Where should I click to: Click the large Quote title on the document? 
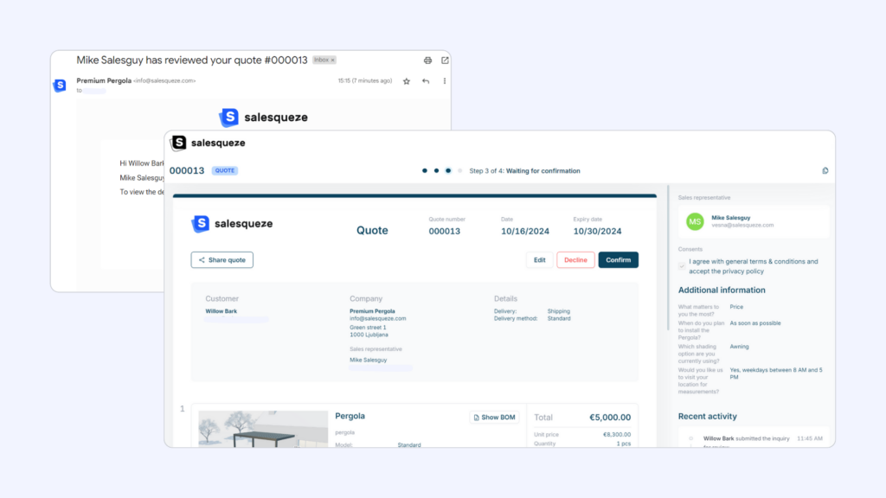point(372,230)
